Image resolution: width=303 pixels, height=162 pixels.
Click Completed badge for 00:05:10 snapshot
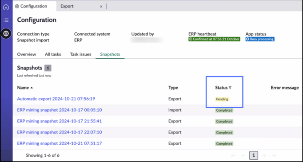coord(224,110)
